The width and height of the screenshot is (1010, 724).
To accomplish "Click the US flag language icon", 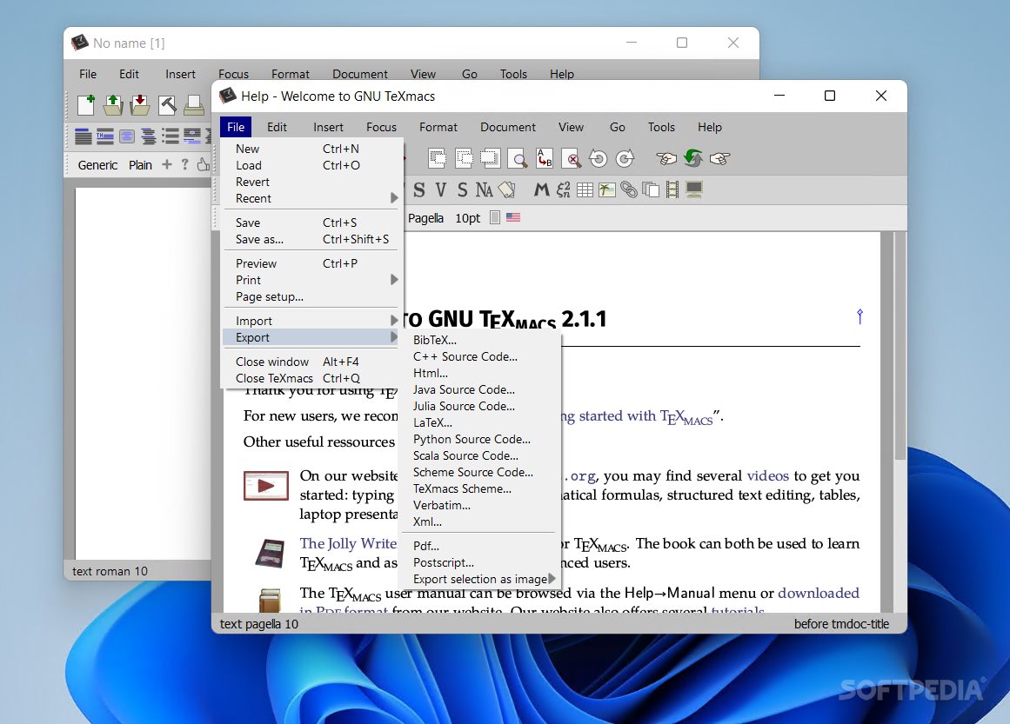I will pos(513,217).
